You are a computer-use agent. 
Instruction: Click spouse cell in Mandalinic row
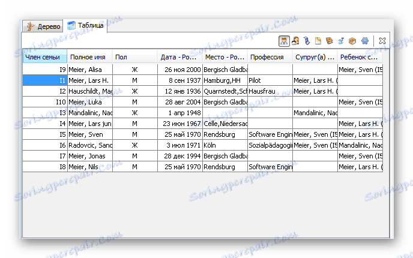[x=315, y=113]
